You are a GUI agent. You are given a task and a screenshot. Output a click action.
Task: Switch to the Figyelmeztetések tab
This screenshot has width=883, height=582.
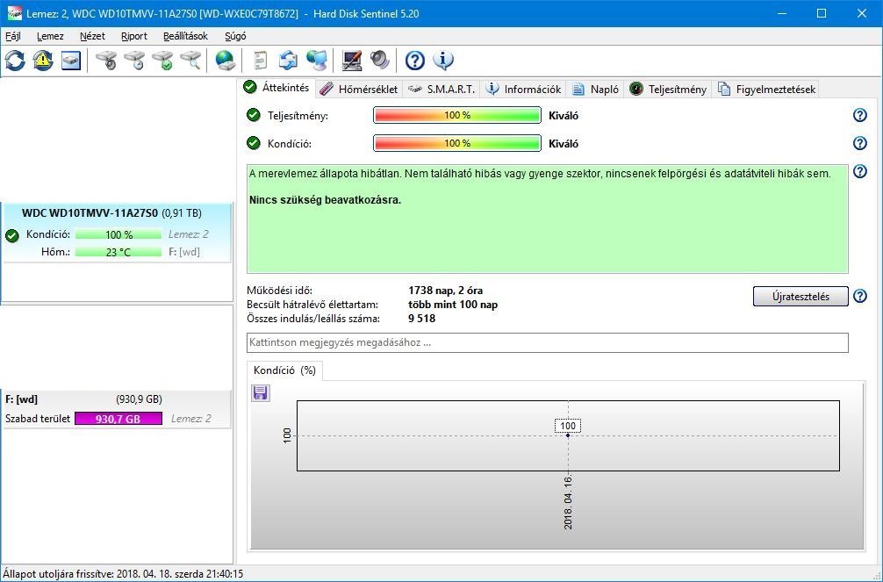click(x=766, y=89)
